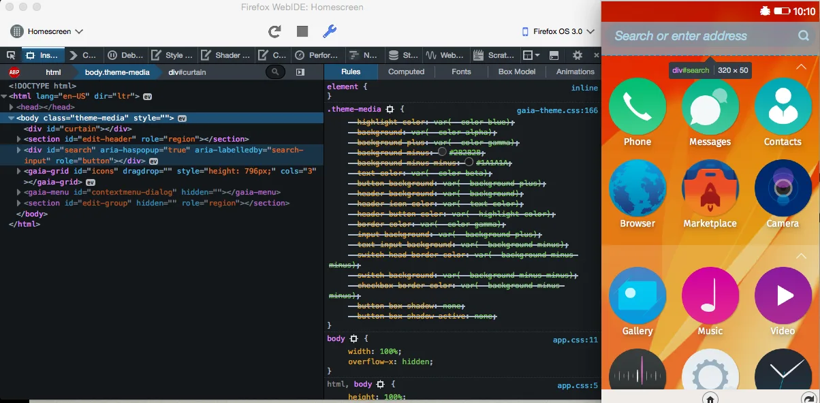The height and width of the screenshot is (403, 820).
Task: Click gear icon beside .theme-media selector
Action: tap(390, 109)
